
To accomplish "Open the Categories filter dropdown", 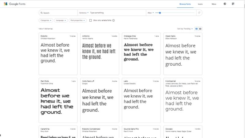I will pyautogui.click(x=45, y=20).
